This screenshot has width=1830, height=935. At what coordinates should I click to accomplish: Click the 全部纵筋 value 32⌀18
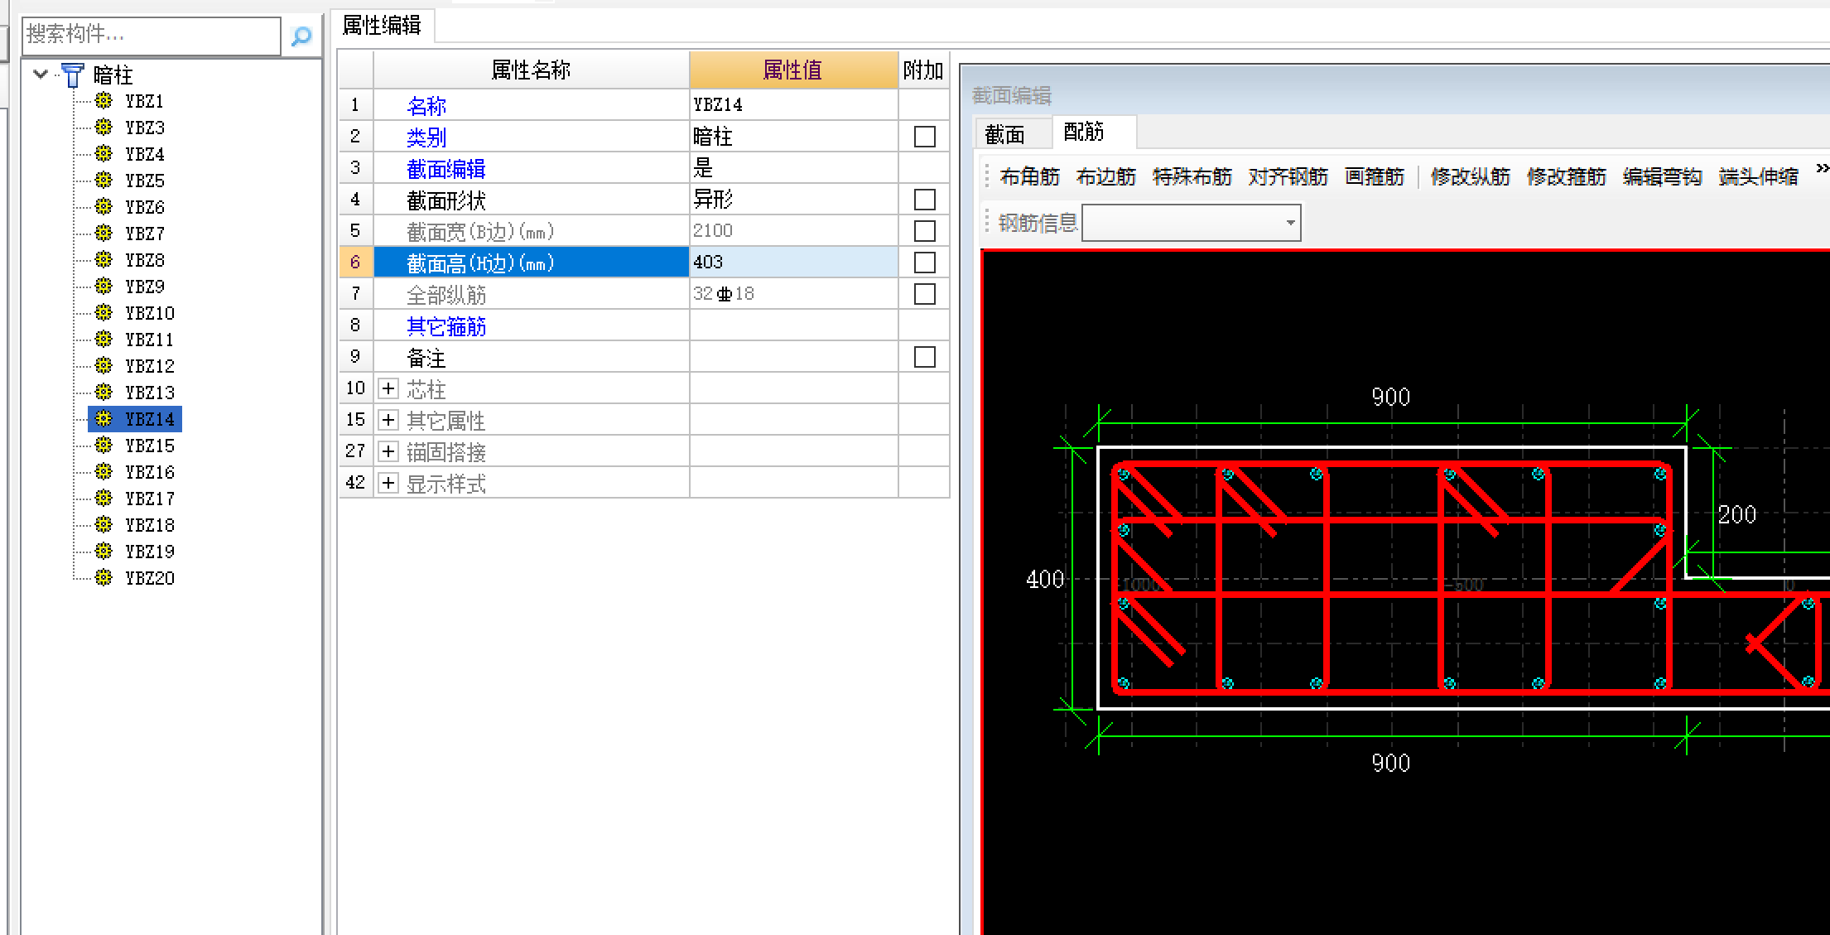tap(724, 294)
